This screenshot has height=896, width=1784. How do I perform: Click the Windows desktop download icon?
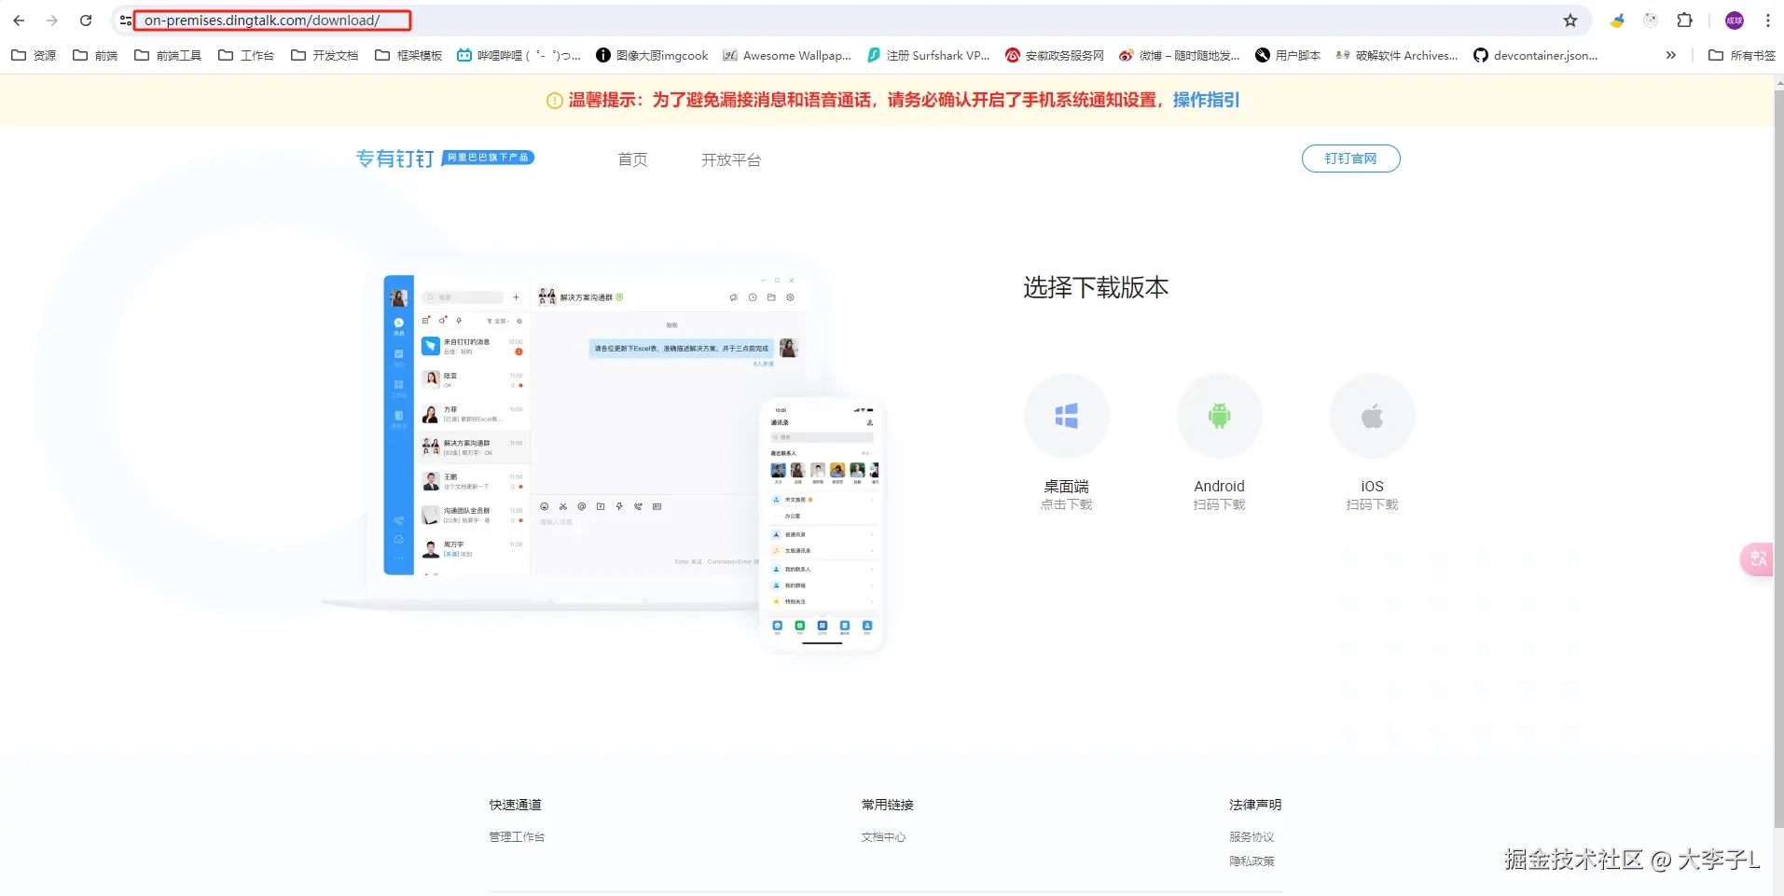tap(1066, 416)
